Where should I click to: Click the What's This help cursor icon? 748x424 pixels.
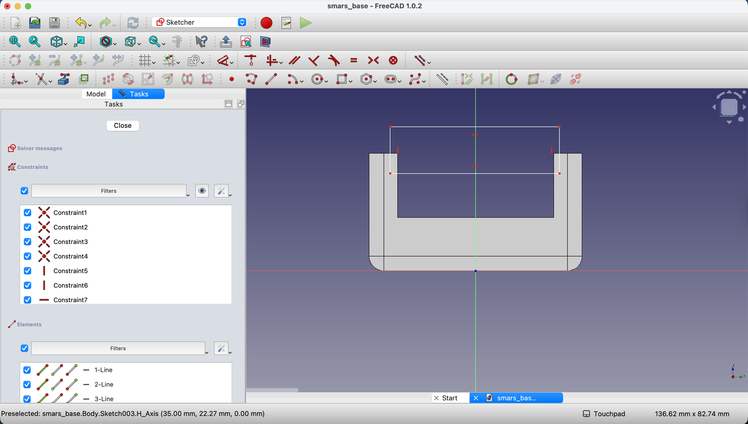click(201, 41)
